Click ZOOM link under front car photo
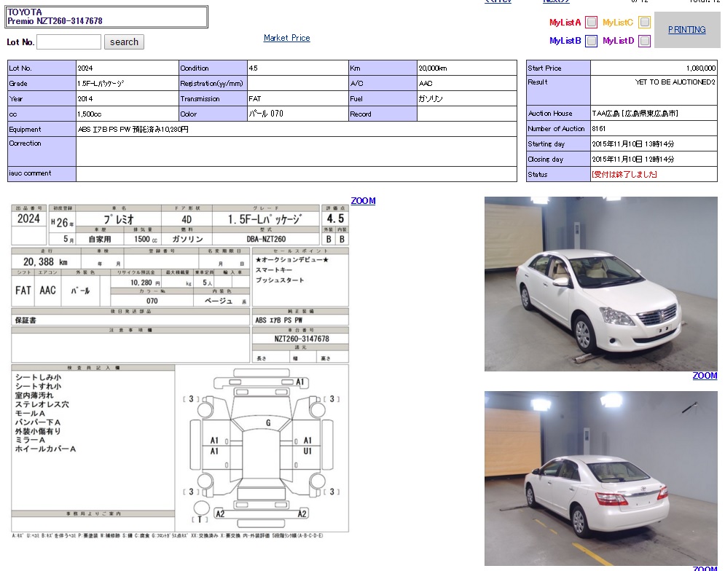This screenshot has height=571, width=725. point(705,376)
